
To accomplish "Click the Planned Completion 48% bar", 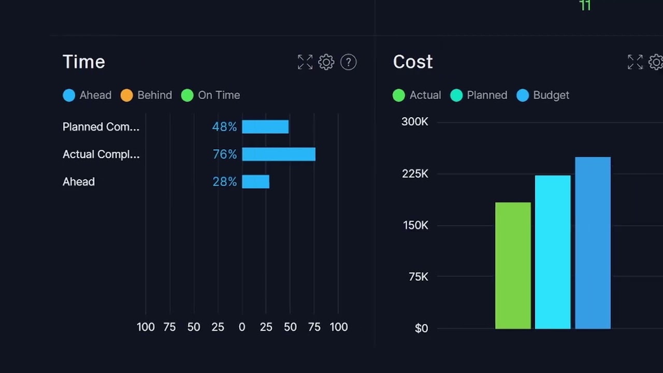I will 265,127.
